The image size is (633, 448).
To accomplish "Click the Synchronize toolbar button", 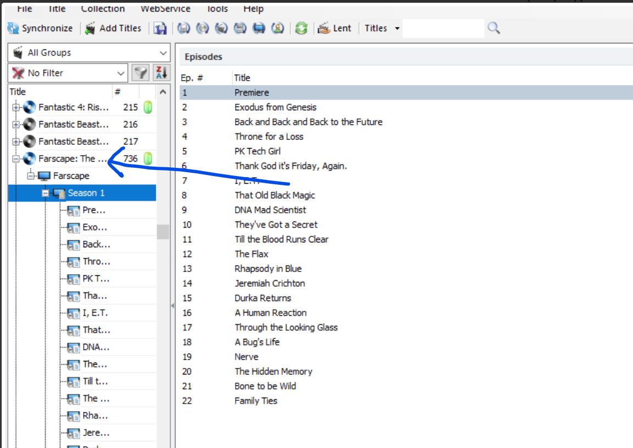I will pos(41,28).
